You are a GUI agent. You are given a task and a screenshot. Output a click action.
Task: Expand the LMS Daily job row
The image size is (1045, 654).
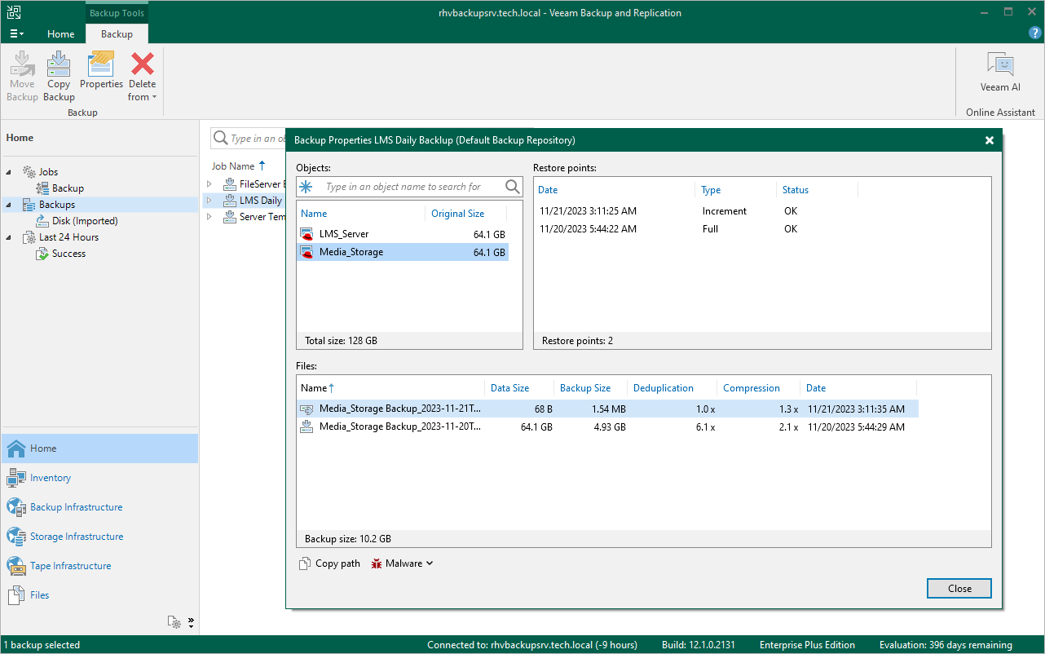[x=209, y=201]
